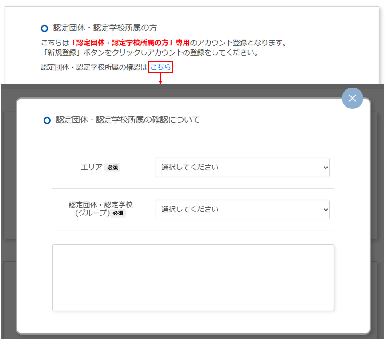
Task: Click the blue circle icon beside 認定団体・認定学校所属の確認について
Action: point(47,120)
